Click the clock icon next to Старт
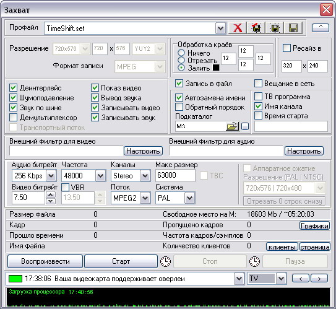The image size is (336, 309). pos(165,261)
